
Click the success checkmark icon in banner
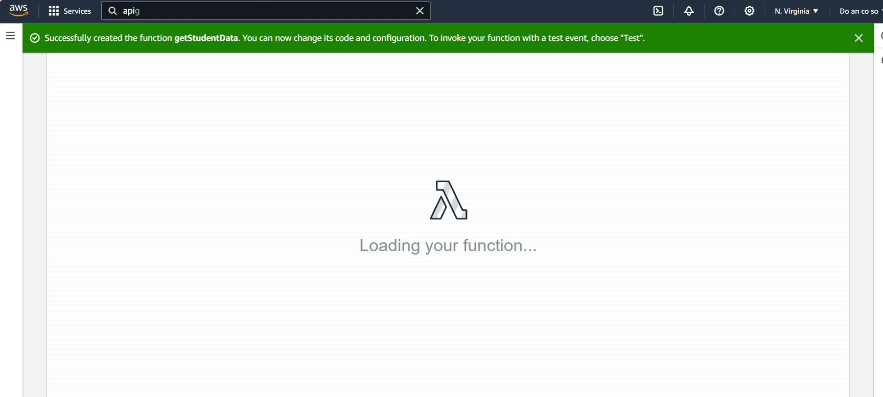click(x=35, y=38)
